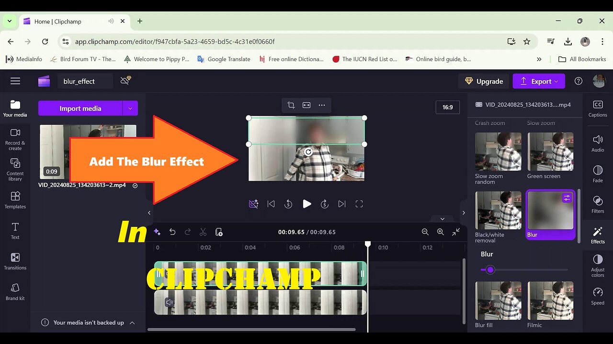
Task: Zoom in the timeline
Action: pyautogui.click(x=441, y=232)
